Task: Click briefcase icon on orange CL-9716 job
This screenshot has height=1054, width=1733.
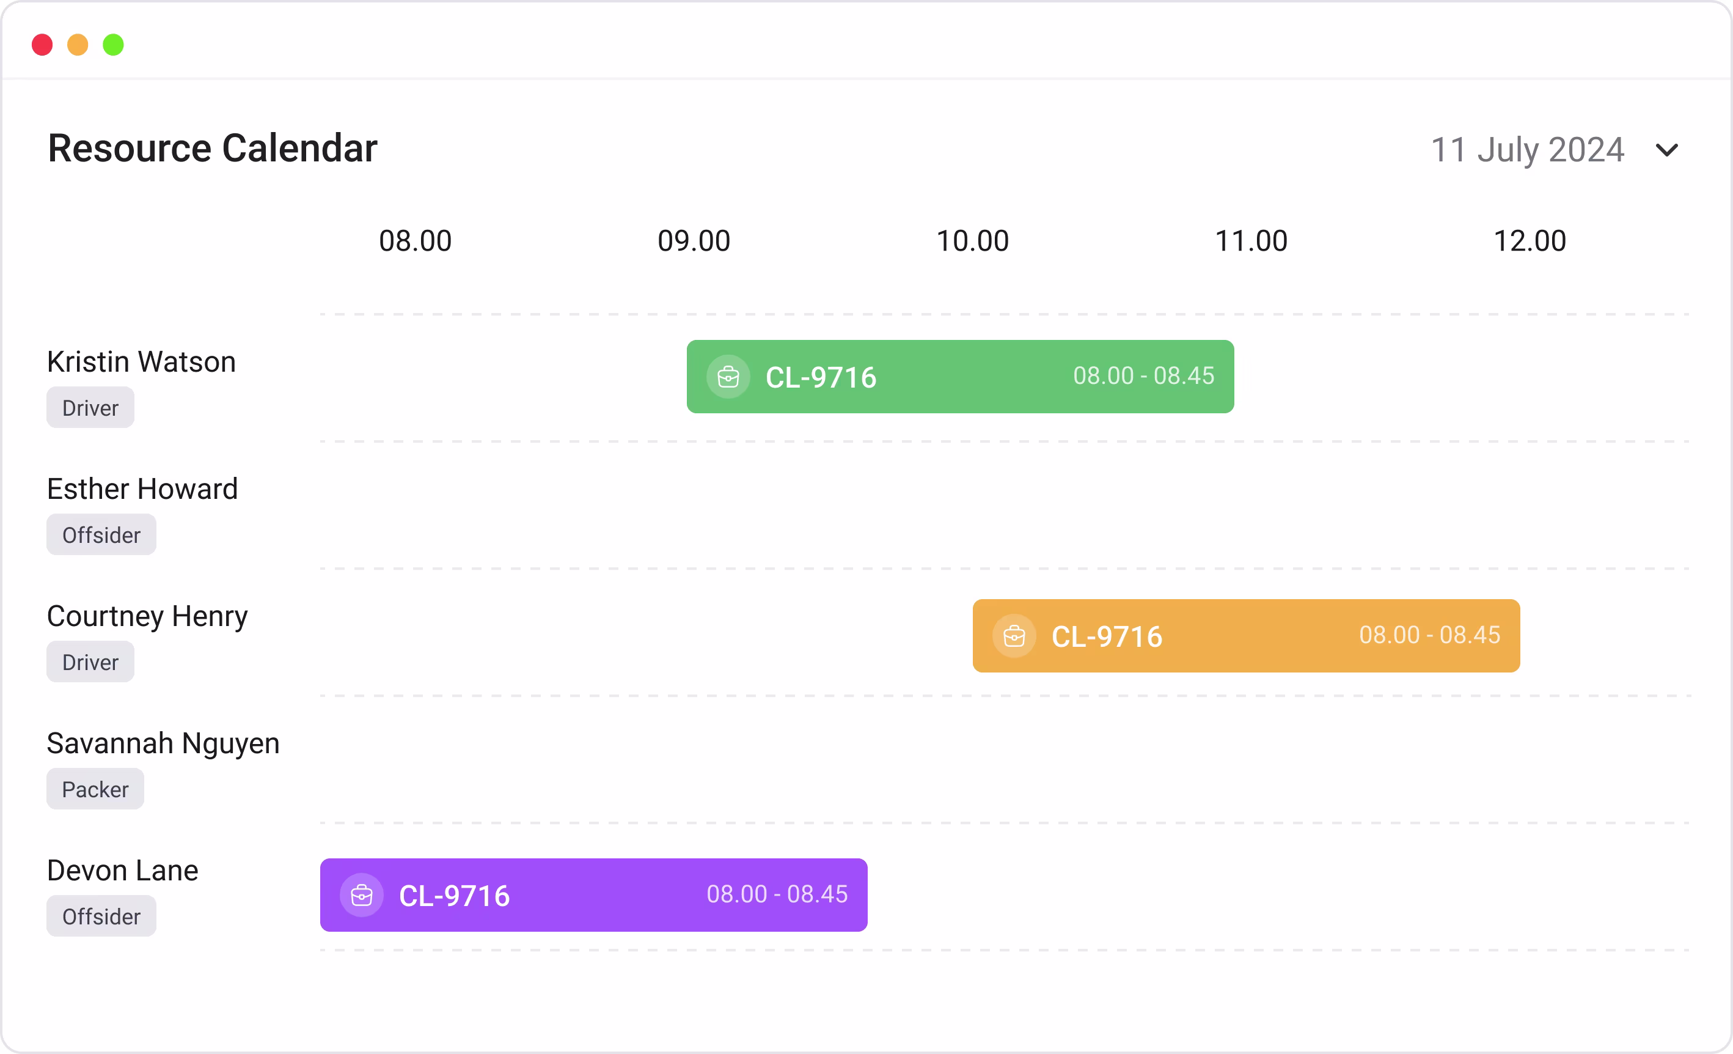Action: (x=1014, y=636)
